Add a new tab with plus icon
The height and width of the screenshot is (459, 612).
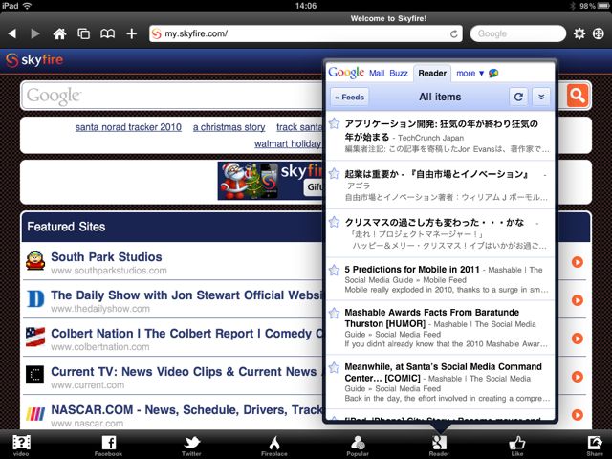click(132, 33)
